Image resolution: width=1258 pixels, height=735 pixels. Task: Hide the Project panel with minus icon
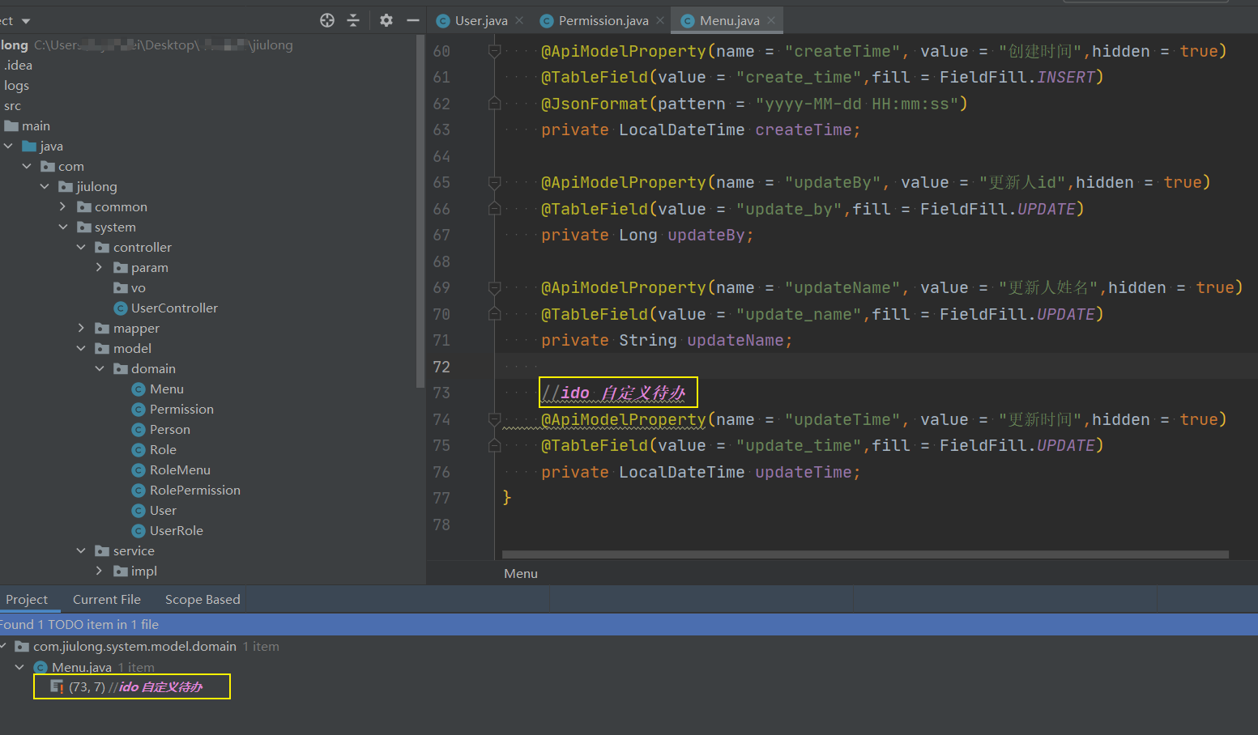(x=412, y=20)
